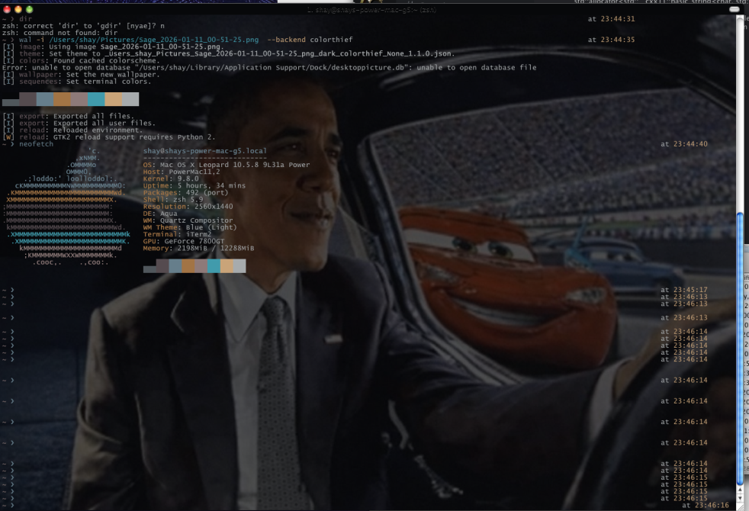The image size is (749, 511).
Task: Click 'Packages: 492 (port)' line
Action: [x=186, y=192]
